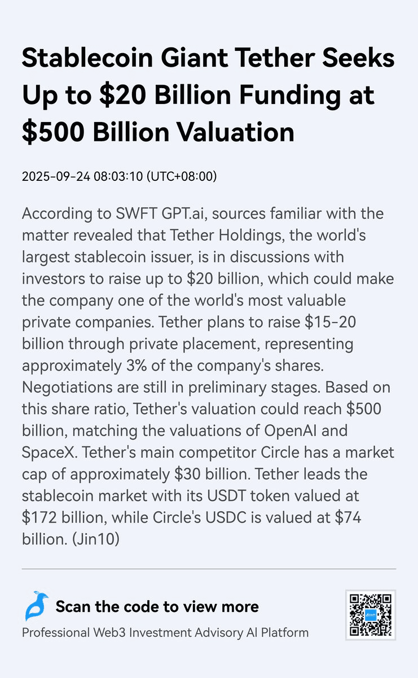Click the horizontal divider line above the footer

click(209, 570)
